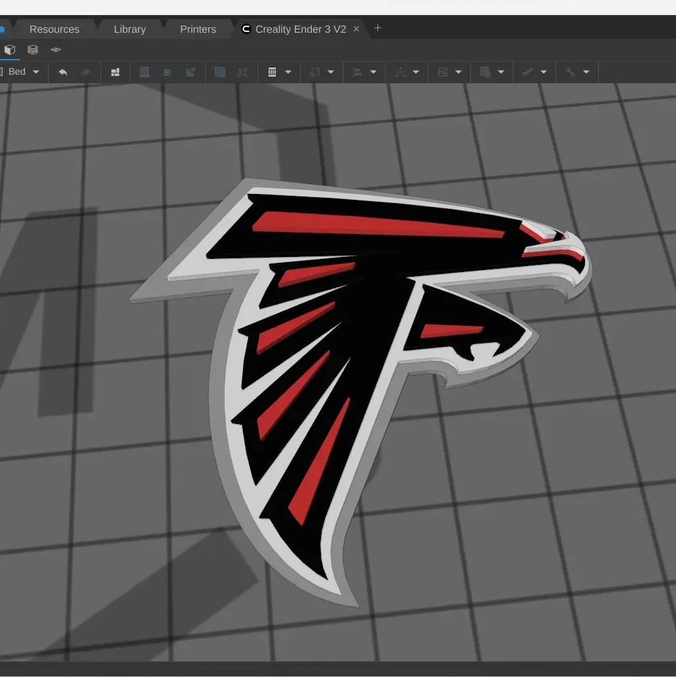Click the red X delete icon
The image size is (676, 677).
click(x=242, y=72)
